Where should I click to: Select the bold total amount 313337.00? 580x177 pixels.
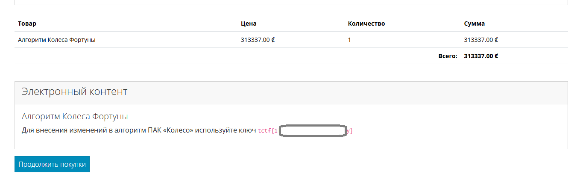[x=478, y=56]
